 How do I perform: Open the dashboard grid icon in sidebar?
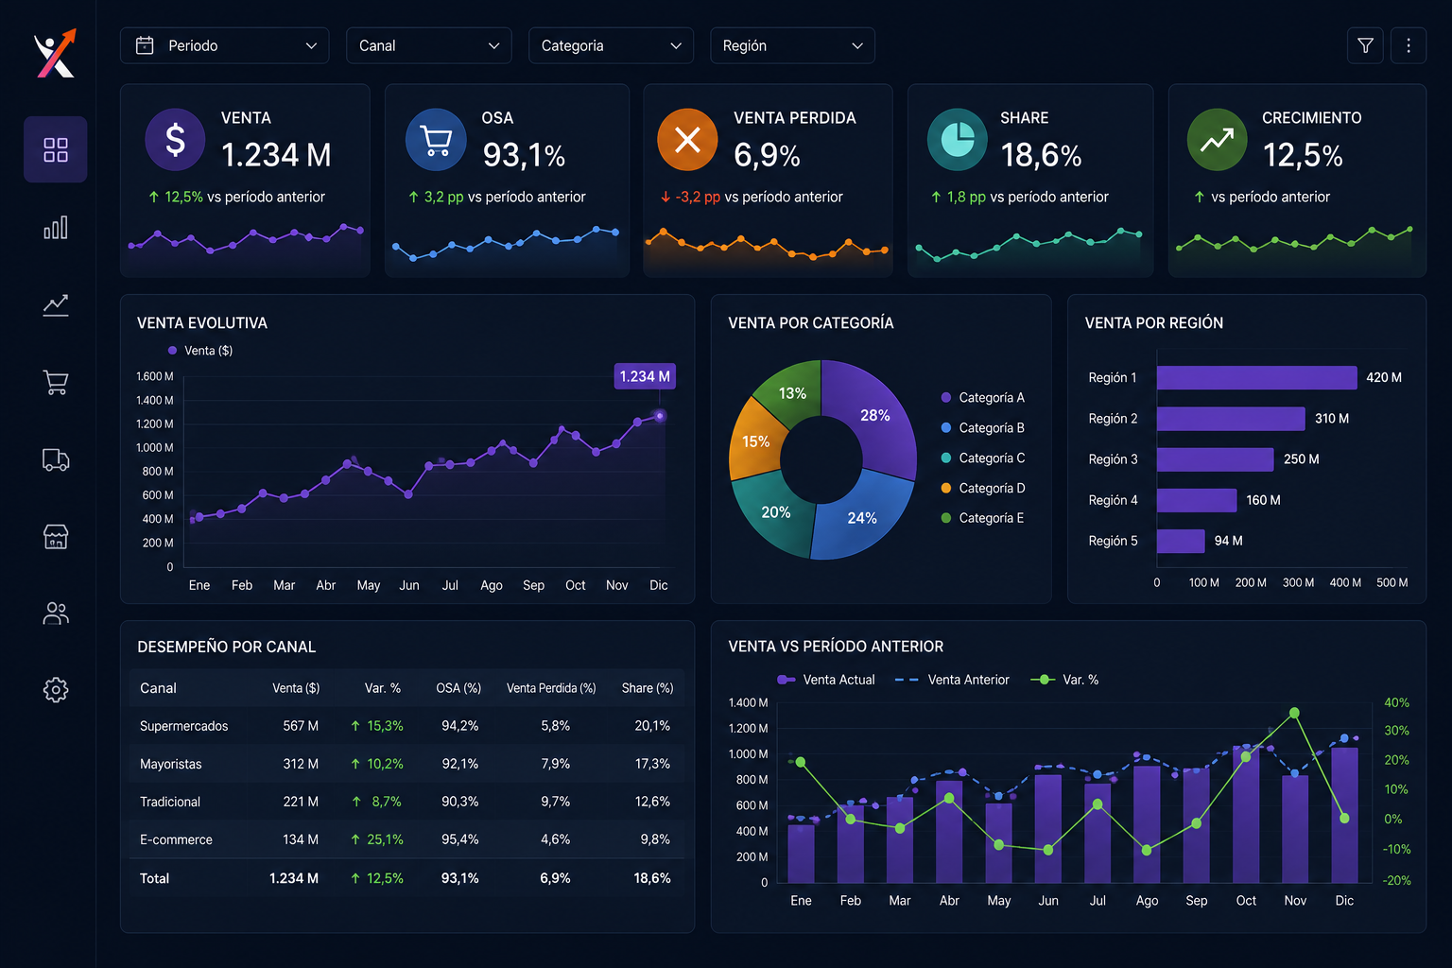click(56, 149)
